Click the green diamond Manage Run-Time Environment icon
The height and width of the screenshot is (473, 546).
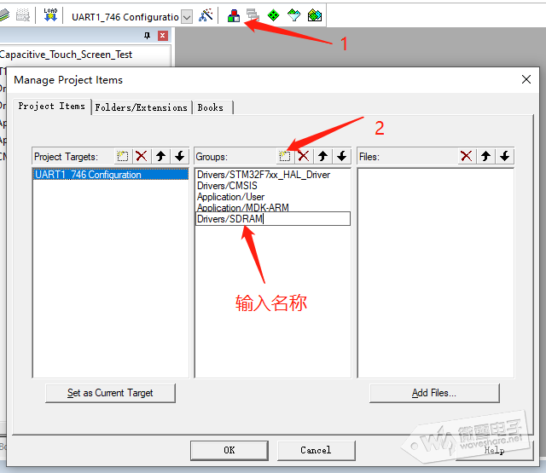tap(273, 15)
